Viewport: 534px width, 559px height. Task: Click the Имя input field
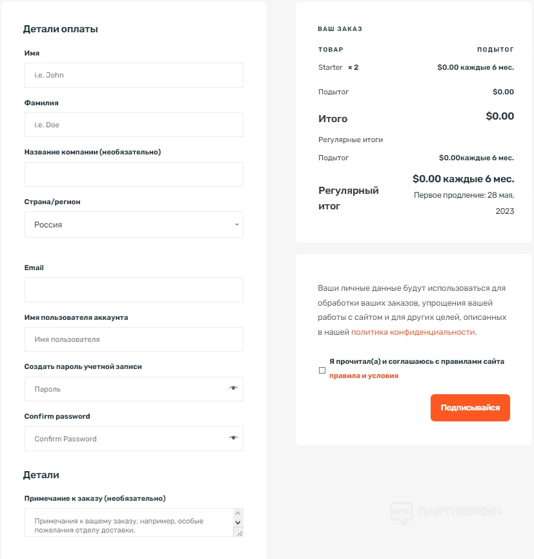(134, 75)
